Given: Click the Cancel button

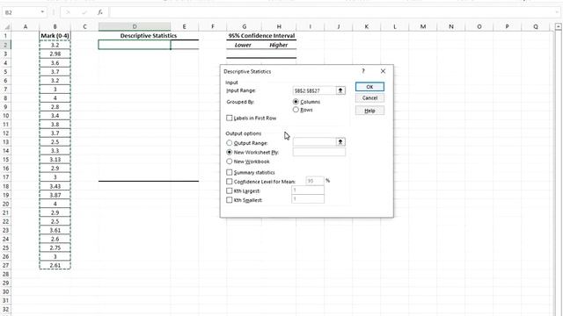Looking at the screenshot, I should point(369,97).
